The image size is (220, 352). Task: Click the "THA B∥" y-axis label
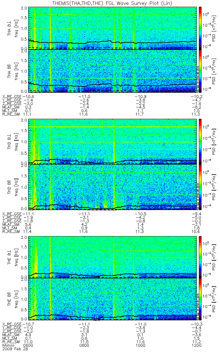point(10,71)
